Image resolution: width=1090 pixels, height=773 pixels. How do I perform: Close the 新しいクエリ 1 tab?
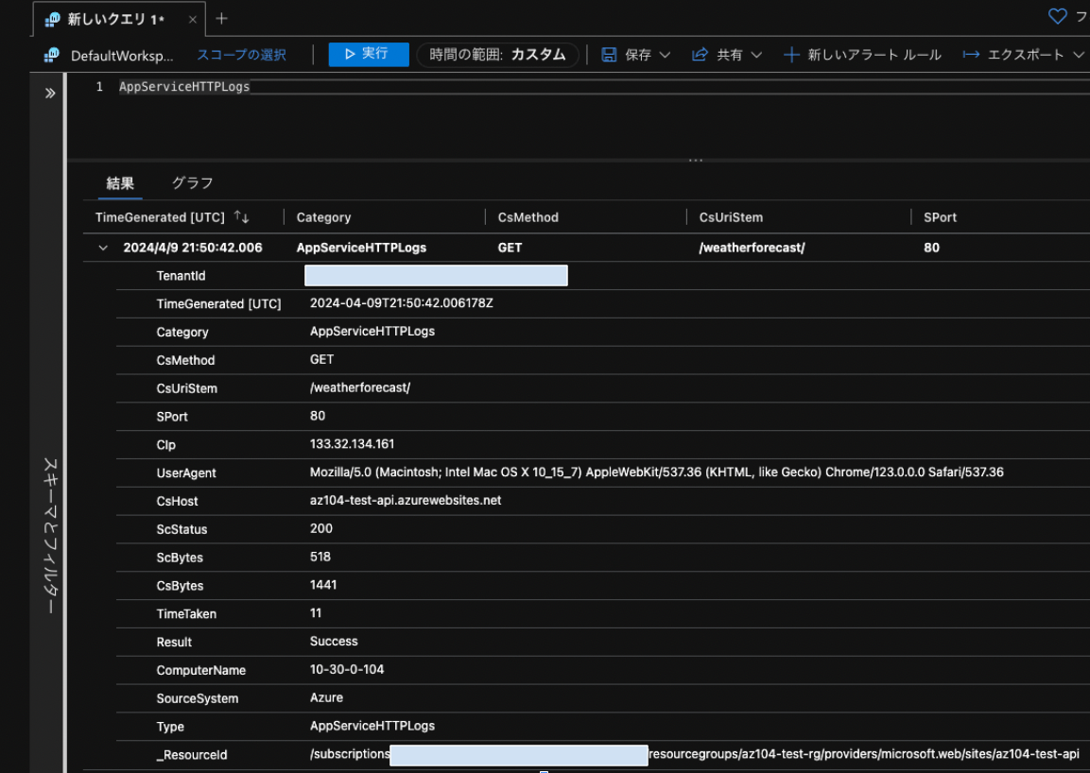tap(192, 19)
